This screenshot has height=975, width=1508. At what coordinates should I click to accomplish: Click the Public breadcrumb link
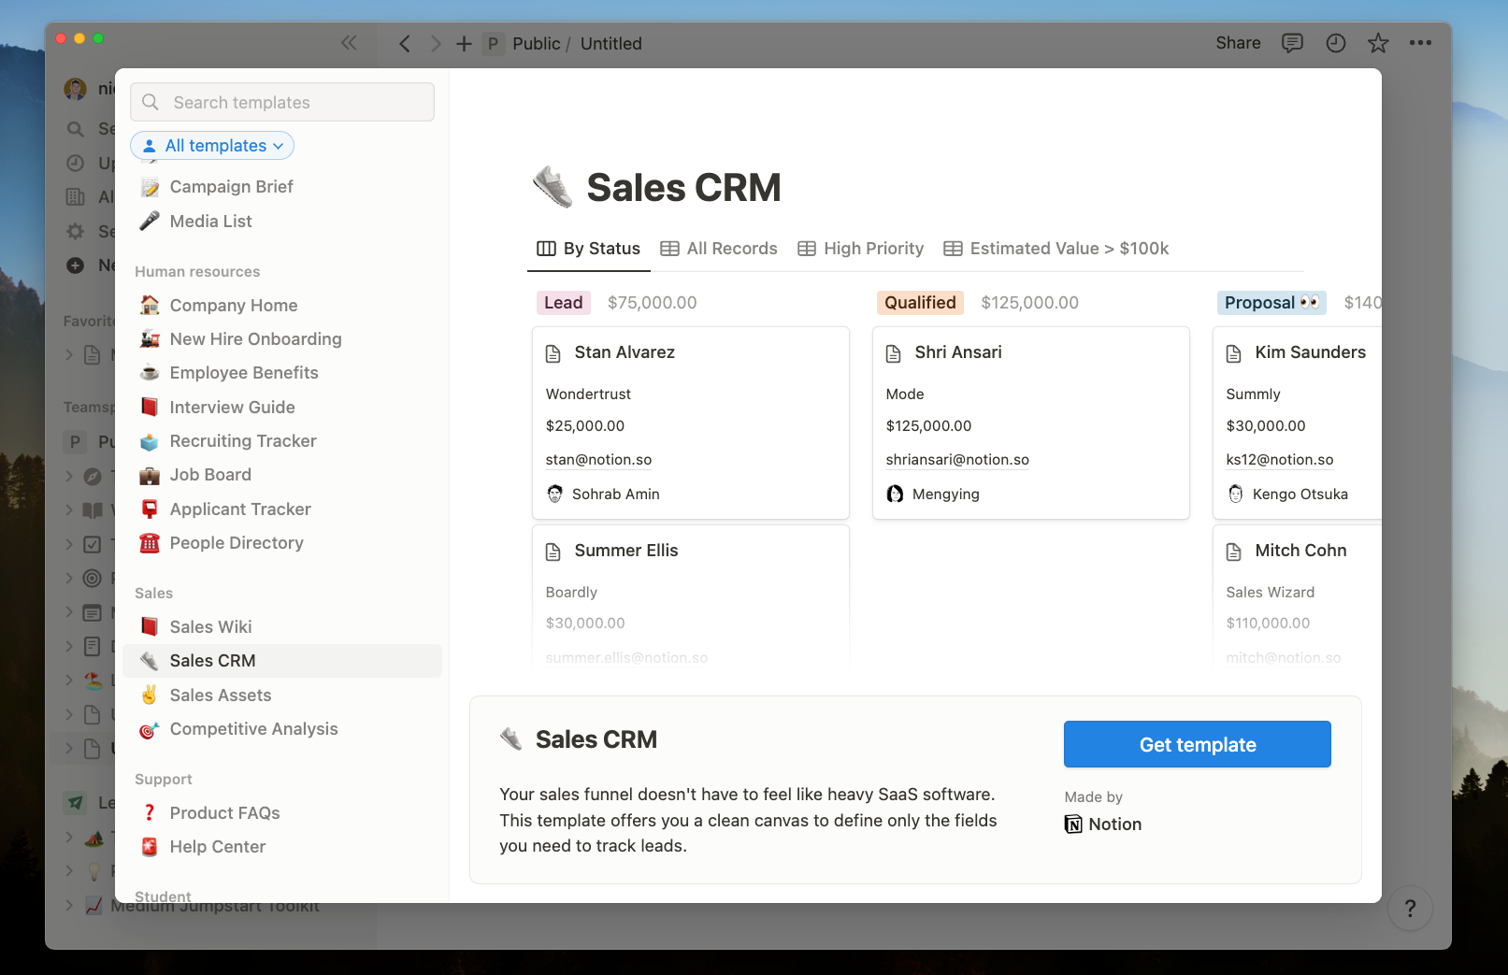[x=536, y=44]
